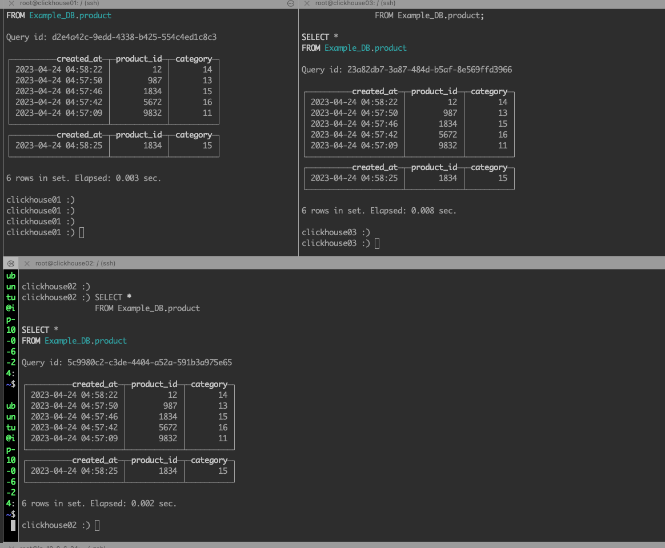Viewport: 665px width, 548px height.
Task: Click the X icon on the clickhouse02 tab
Action: tap(27, 263)
